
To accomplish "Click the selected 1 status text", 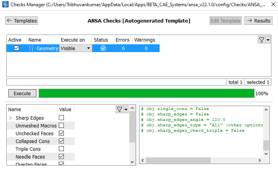I will pos(258,82).
